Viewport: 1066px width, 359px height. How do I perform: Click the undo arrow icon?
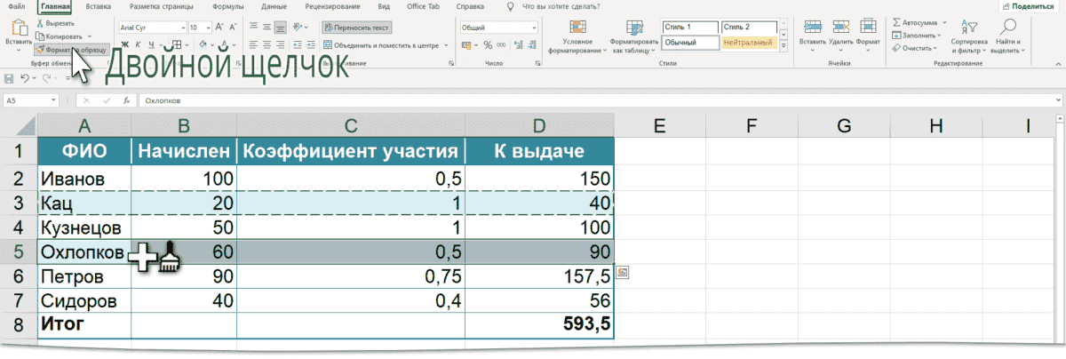(25, 78)
